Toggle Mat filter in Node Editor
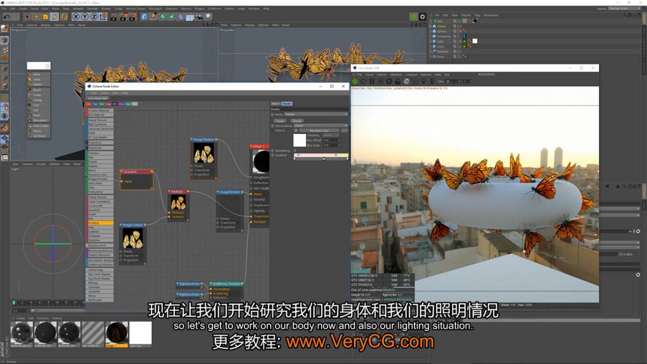 (89, 104)
